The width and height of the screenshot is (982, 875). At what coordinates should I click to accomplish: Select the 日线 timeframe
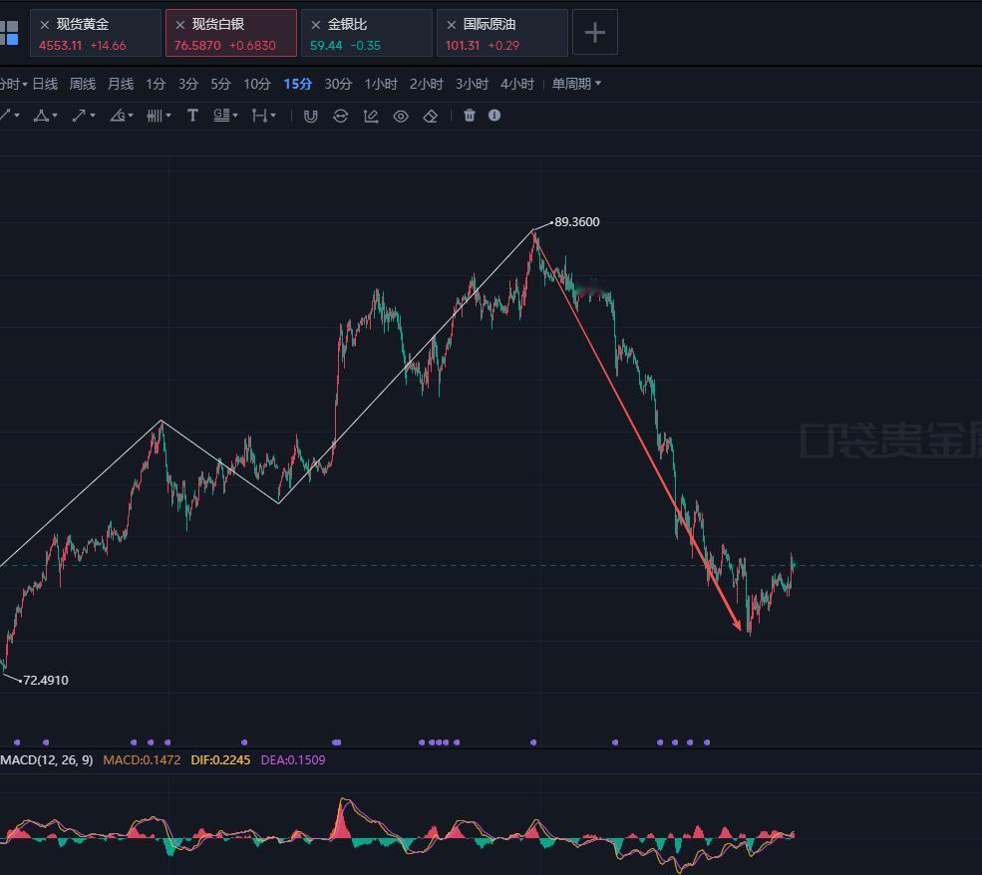point(45,84)
